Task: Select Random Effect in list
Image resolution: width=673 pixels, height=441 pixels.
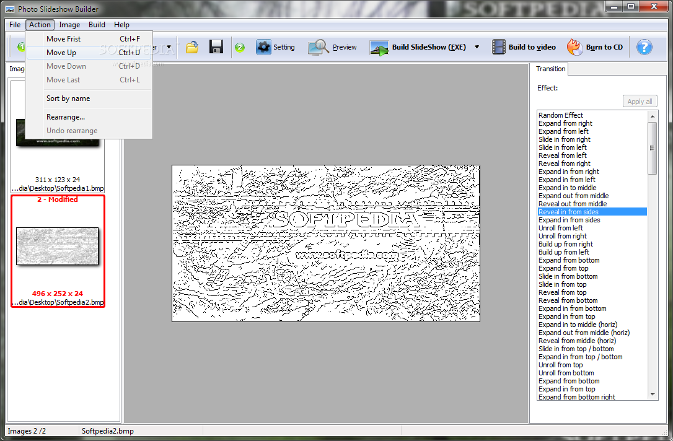Action: point(592,115)
